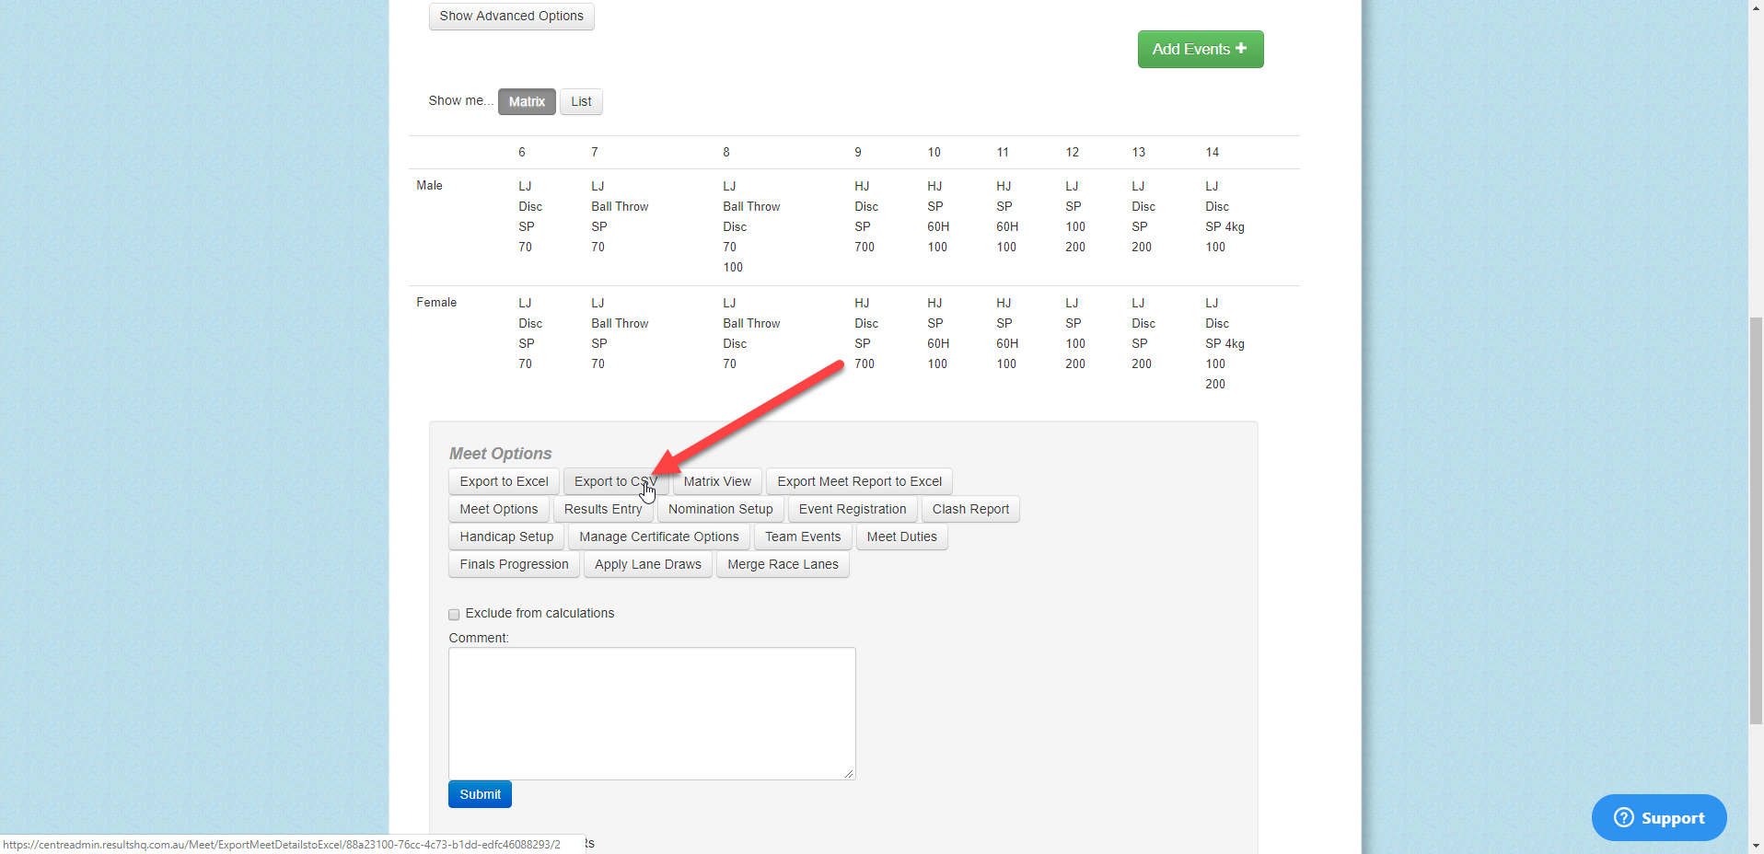Click the plus icon on Add Events
This screenshot has height=854, width=1764.
1241,48
